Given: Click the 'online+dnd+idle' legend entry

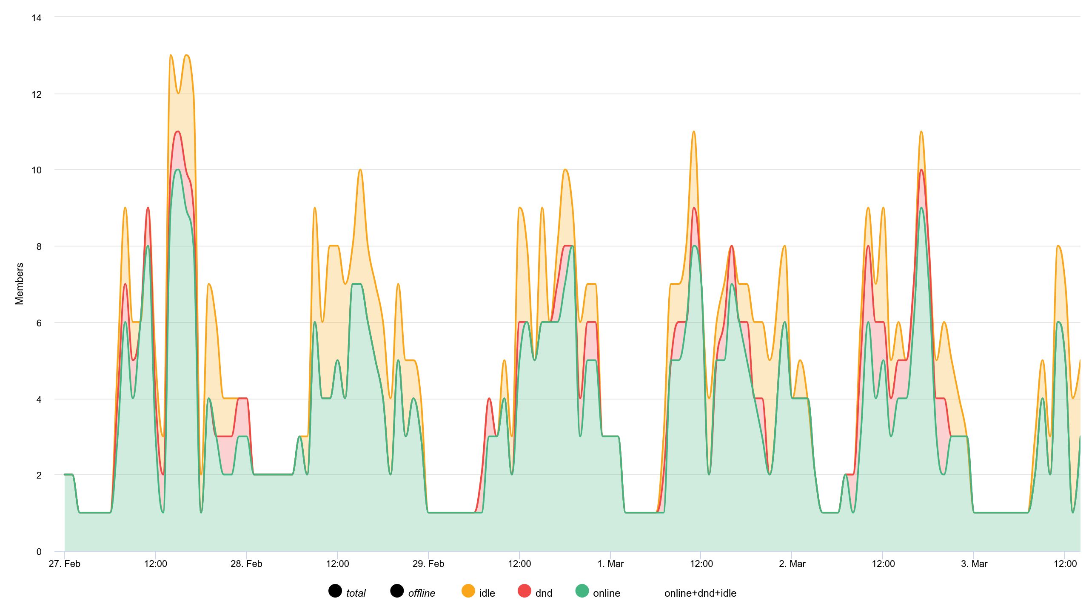Looking at the screenshot, I should [700, 593].
